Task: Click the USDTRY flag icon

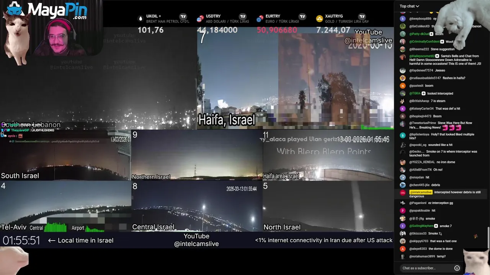Action: click(200, 18)
